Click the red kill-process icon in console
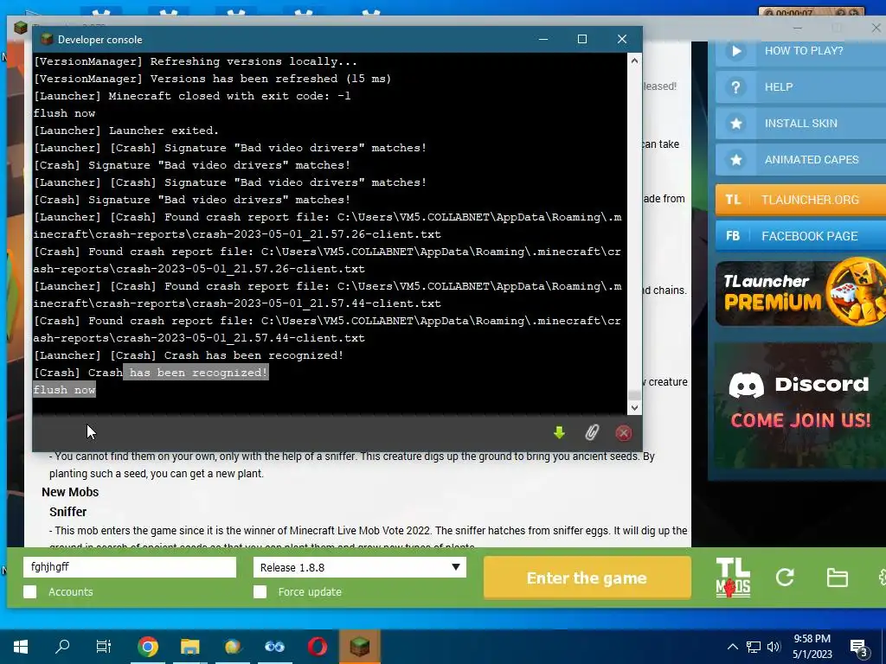Screen dimensions: 886x664 click(x=623, y=433)
